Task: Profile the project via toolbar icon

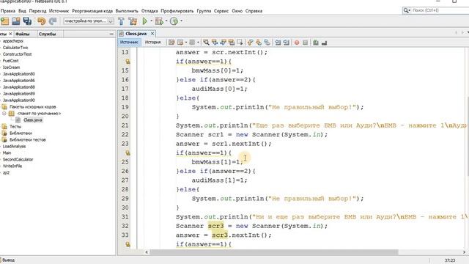Action: [x=174, y=21]
